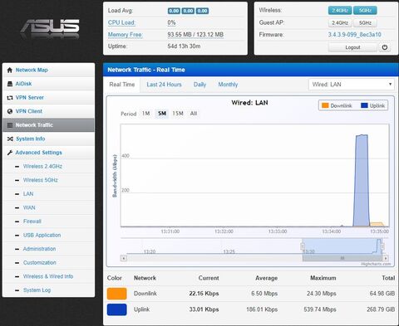This screenshot has height=326, width=399.
Task: Click downlink total value 64.98 GiB
Action: pos(382,294)
